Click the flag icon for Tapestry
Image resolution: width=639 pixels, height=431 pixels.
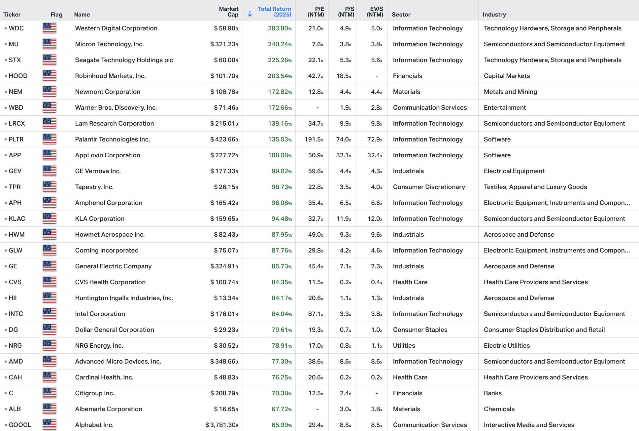tap(50, 187)
